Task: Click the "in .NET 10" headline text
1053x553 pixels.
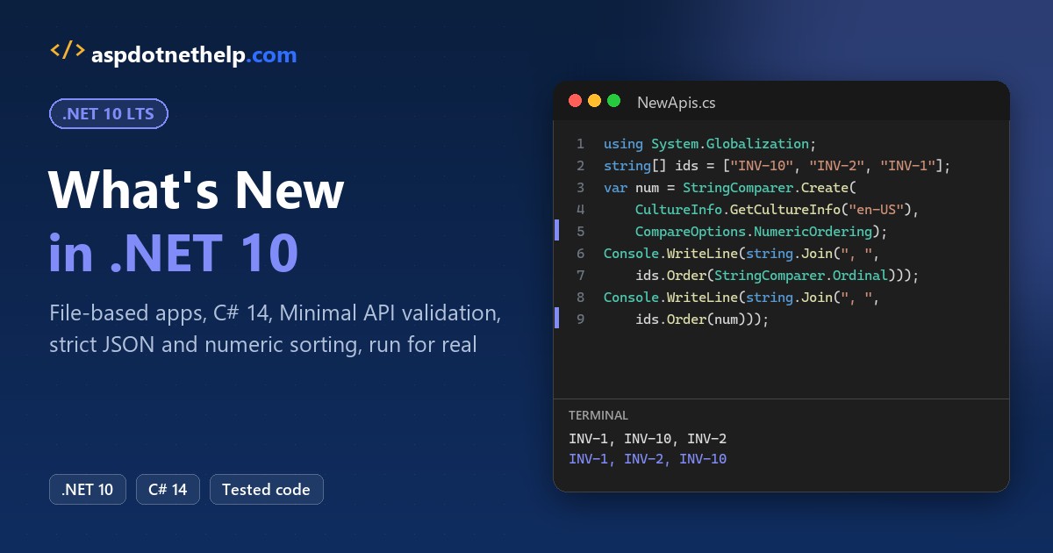Action: click(x=174, y=253)
